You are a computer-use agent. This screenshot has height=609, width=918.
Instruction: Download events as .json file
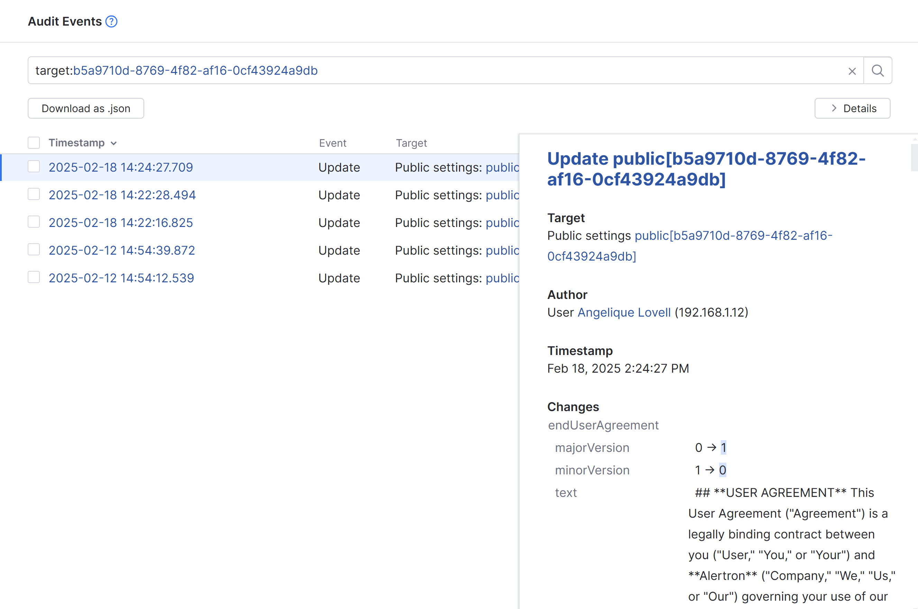[86, 108]
